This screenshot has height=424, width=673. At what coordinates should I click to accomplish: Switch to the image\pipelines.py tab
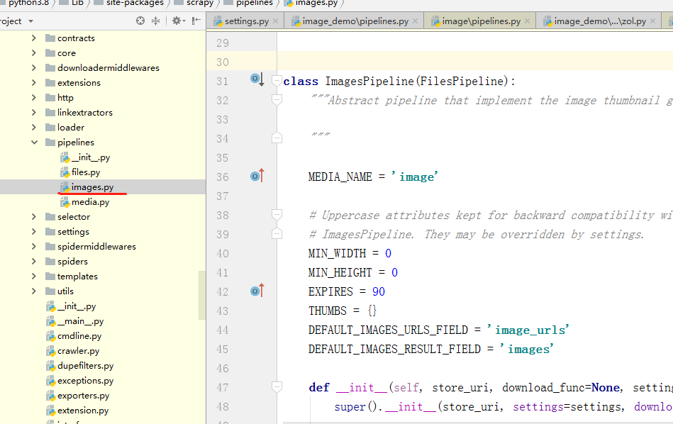tap(481, 21)
